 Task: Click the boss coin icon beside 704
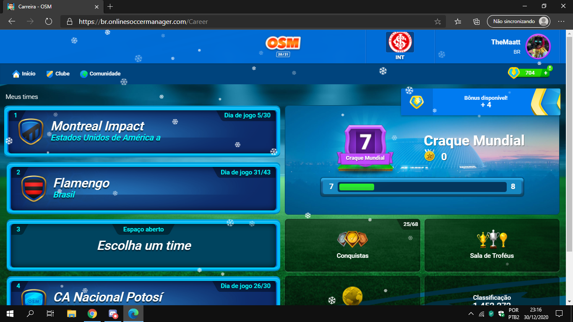coord(514,73)
